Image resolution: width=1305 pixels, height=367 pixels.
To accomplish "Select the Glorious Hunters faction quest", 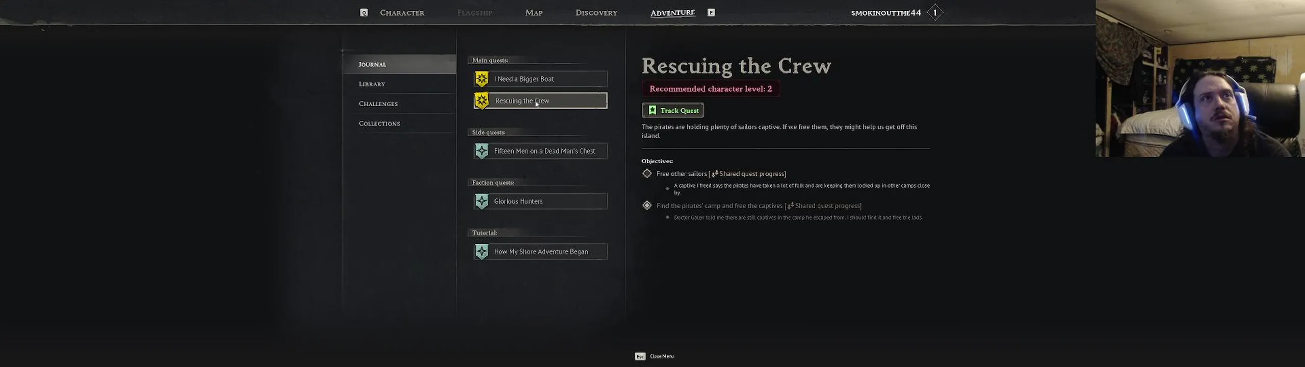I will (540, 201).
